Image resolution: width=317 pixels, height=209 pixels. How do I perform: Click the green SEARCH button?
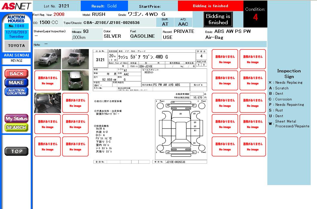[16, 127]
